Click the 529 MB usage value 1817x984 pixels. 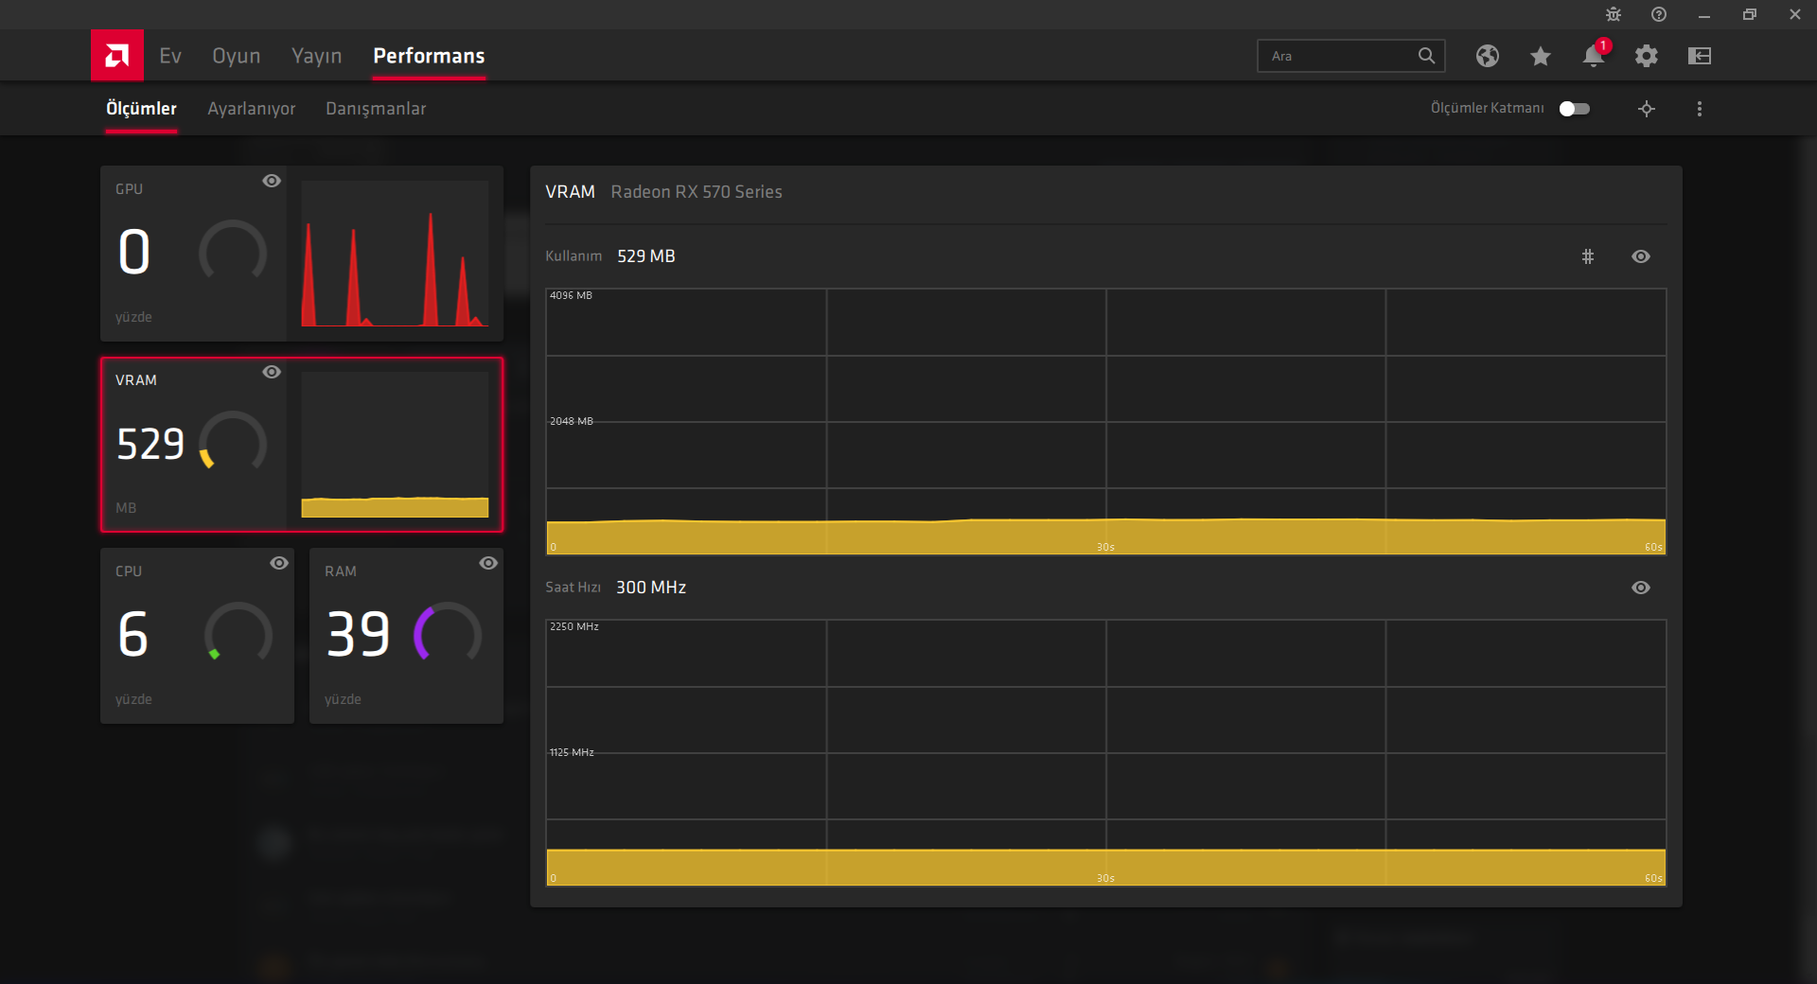(x=646, y=256)
